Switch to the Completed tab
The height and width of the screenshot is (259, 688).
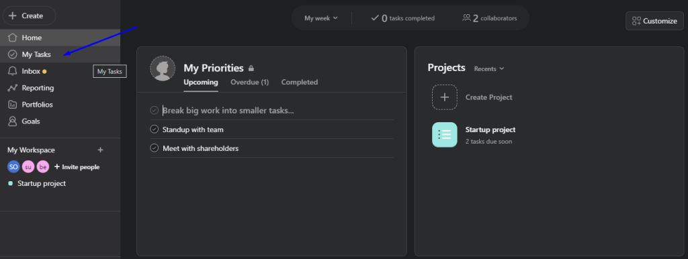(x=300, y=82)
